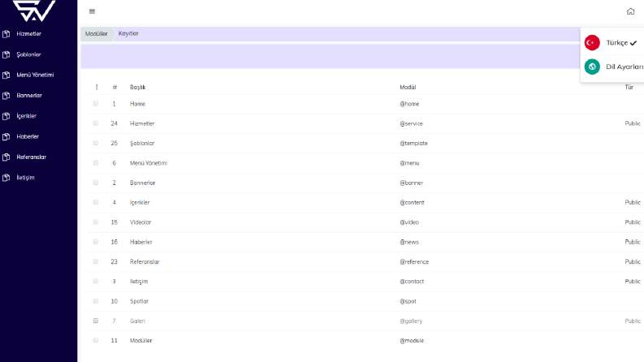The width and height of the screenshot is (644, 362).
Task: Check the Referanslar row checkbox
Action: coord(96,261)
